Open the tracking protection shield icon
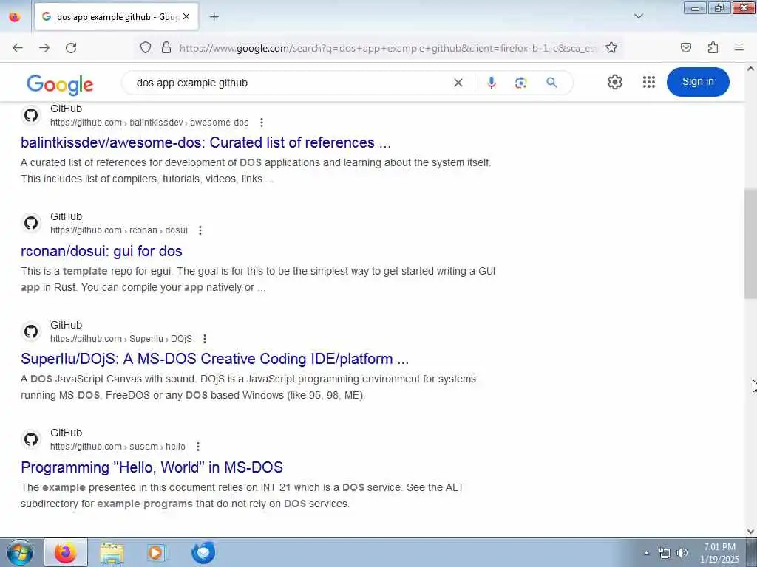757x567 pixels. (x=146, y=47)
